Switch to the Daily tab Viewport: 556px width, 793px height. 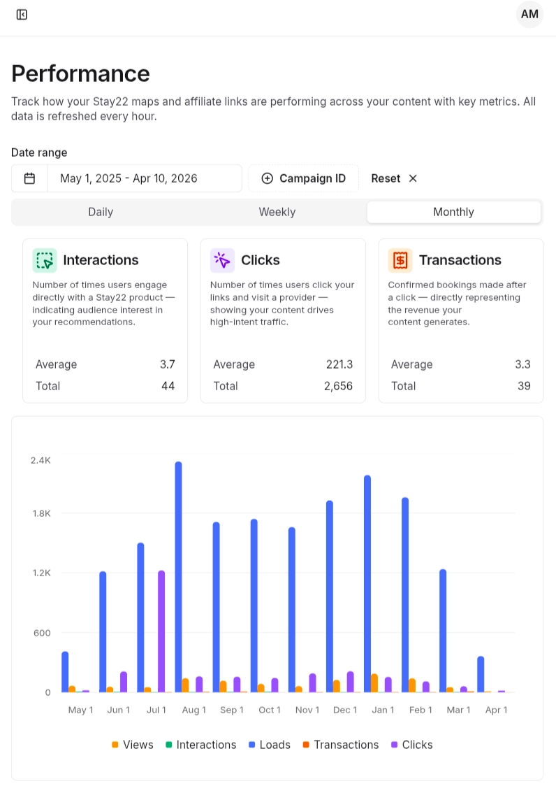tap(101, 212)
